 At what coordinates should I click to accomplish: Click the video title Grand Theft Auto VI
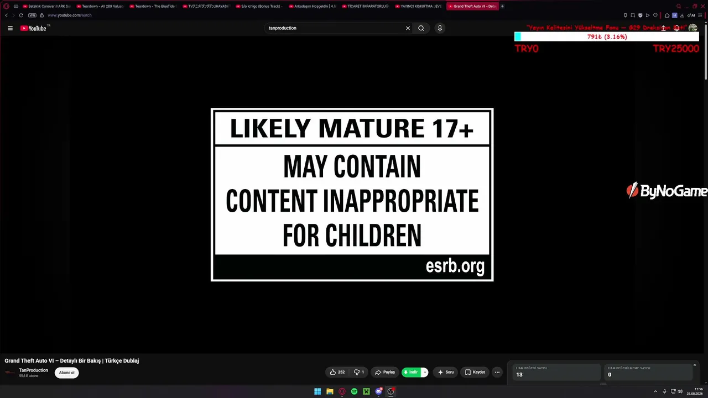point(72,361)
